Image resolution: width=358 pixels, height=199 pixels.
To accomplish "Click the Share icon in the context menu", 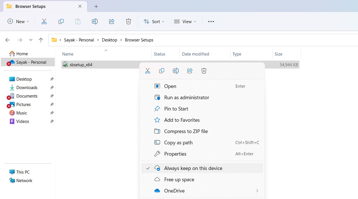I will click(190, 71).
